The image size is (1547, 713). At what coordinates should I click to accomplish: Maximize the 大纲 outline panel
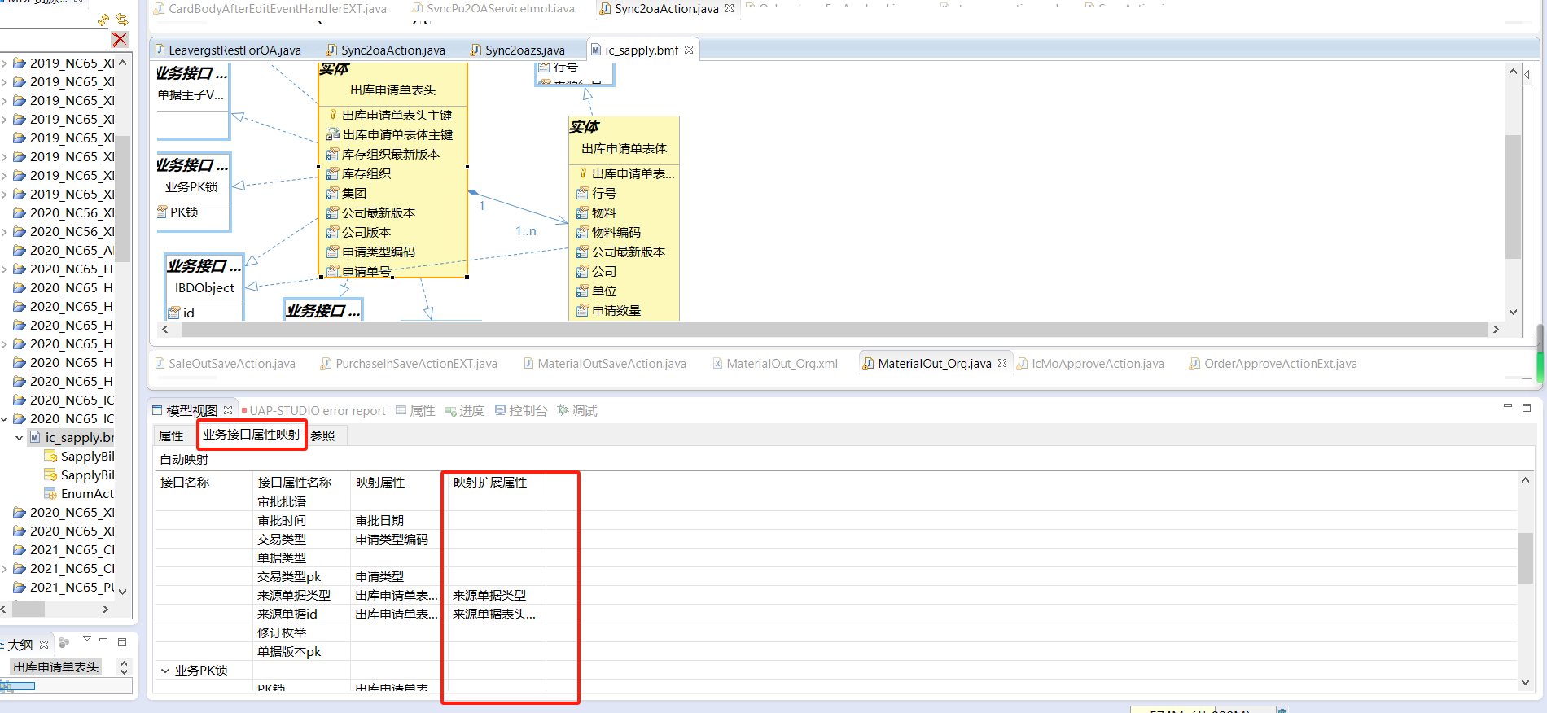(122, 641)
